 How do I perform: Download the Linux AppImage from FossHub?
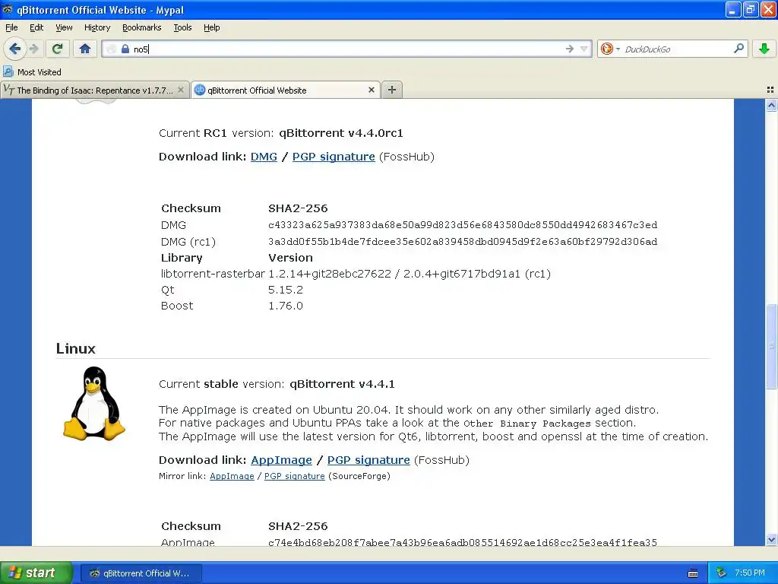click(281, 460)
